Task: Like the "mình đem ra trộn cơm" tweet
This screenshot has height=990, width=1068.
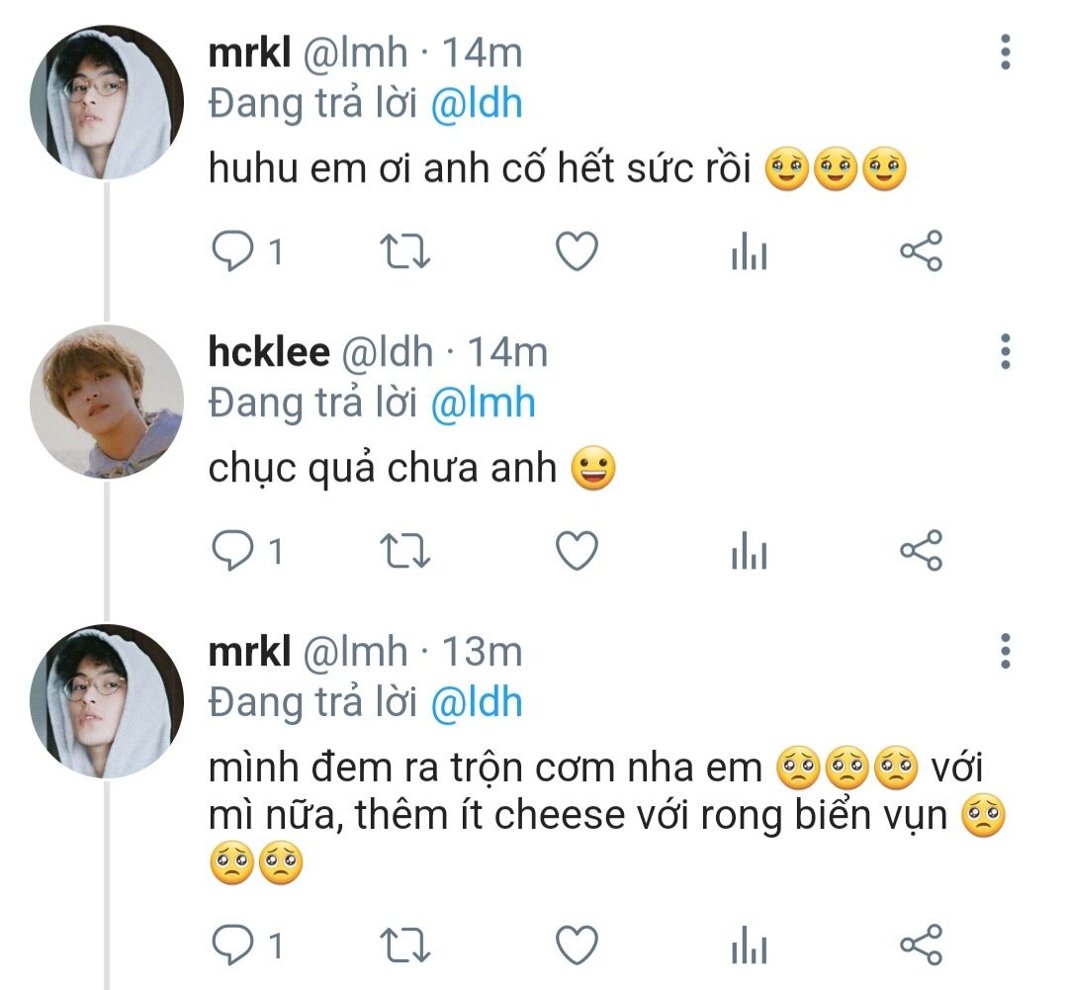Action: pos(577,945)
